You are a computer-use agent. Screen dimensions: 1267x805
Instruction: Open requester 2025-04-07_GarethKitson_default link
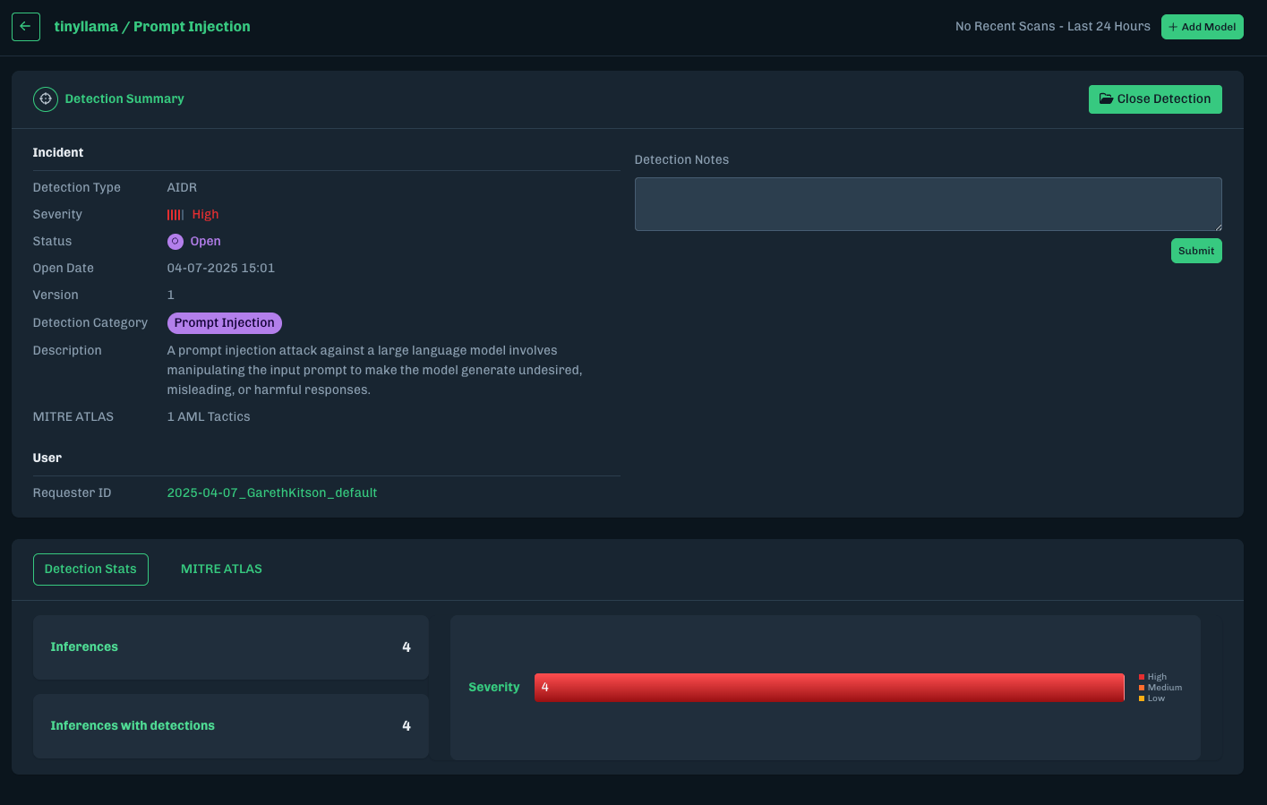coord(272,493)
